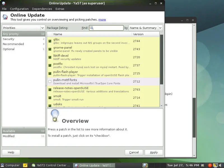Click the Online Update taskbar window button

click(94, 165)
